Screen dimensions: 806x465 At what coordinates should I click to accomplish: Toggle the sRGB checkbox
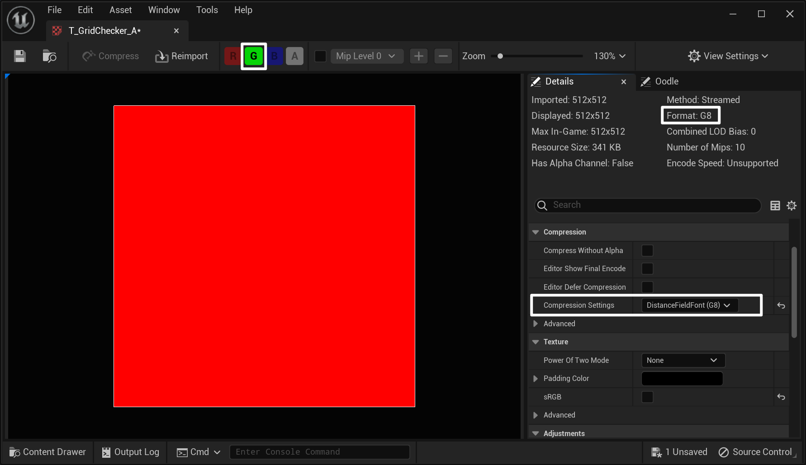pos(647,397)
